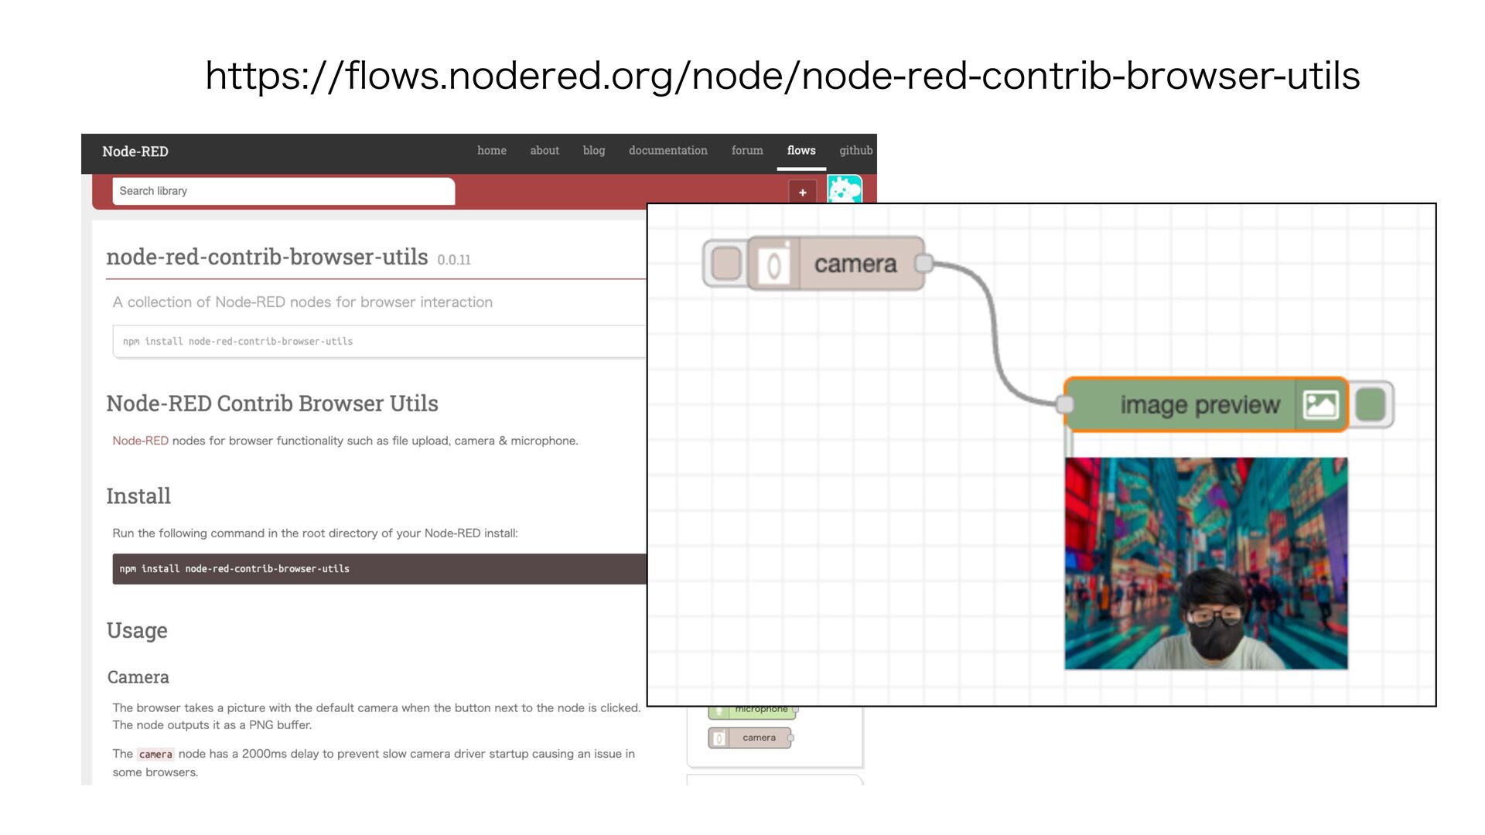Click the Node-RED red hyperlink text
Screen dimensions: 1485x835
[140, 441]
